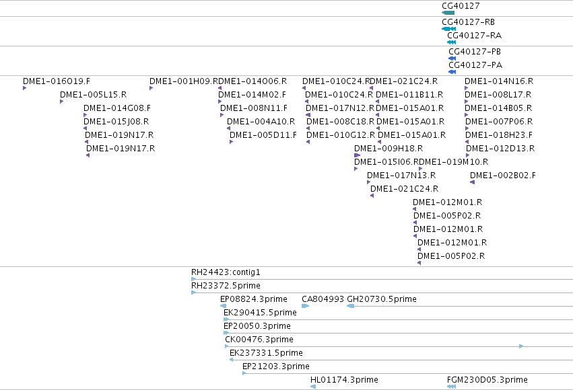Select the DME1-014O06.R label

[252, 81]
